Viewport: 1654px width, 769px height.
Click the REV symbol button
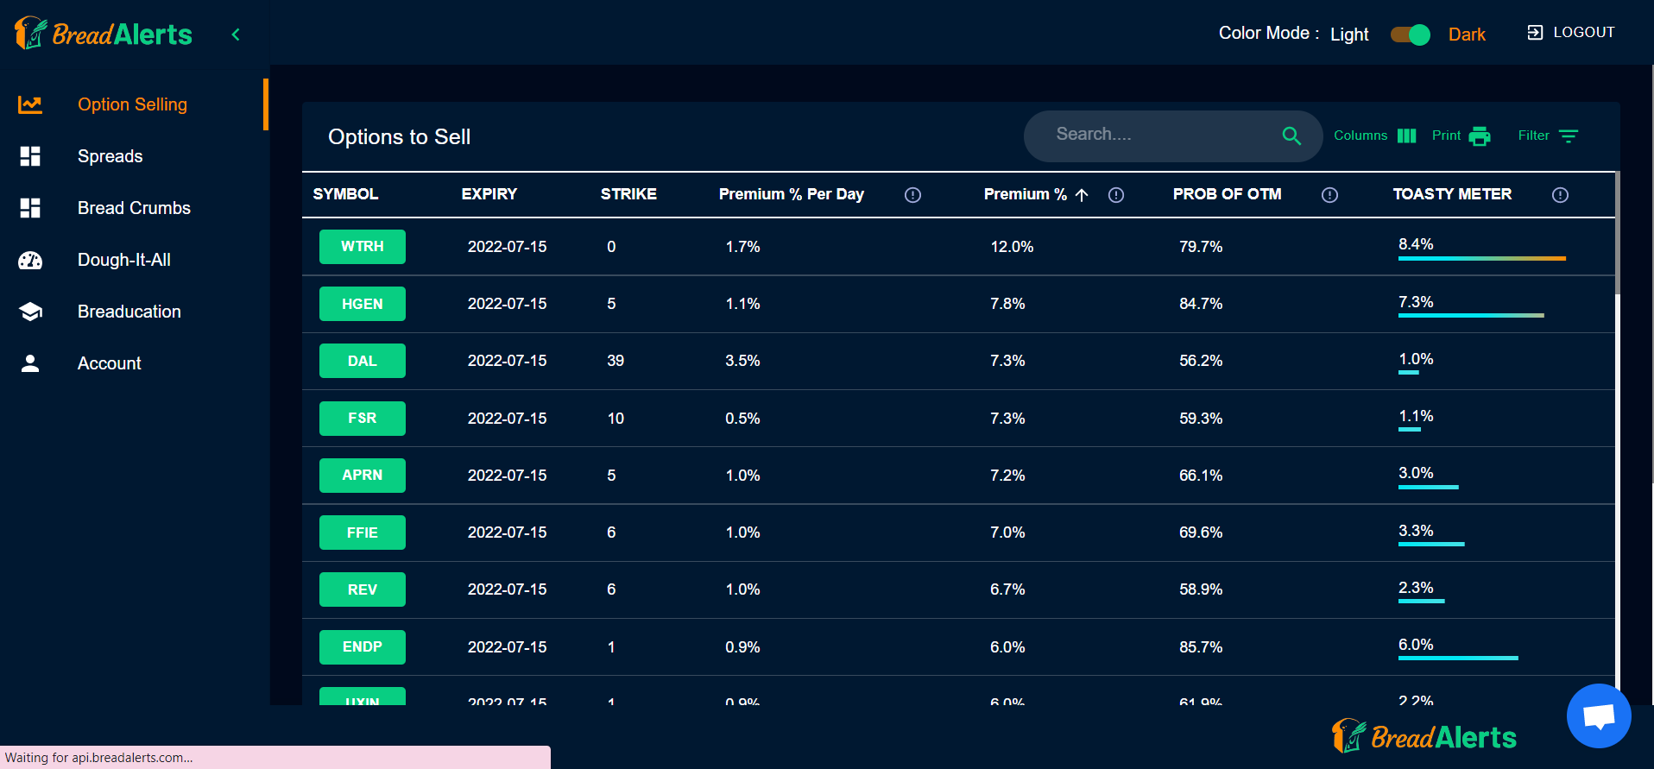click(363, 589)
